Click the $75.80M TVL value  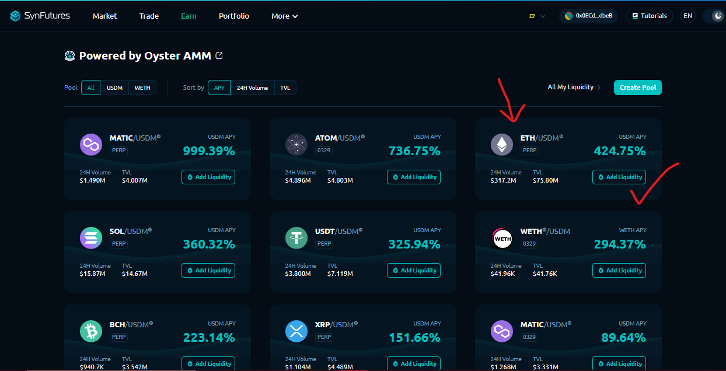coord(546,181)
